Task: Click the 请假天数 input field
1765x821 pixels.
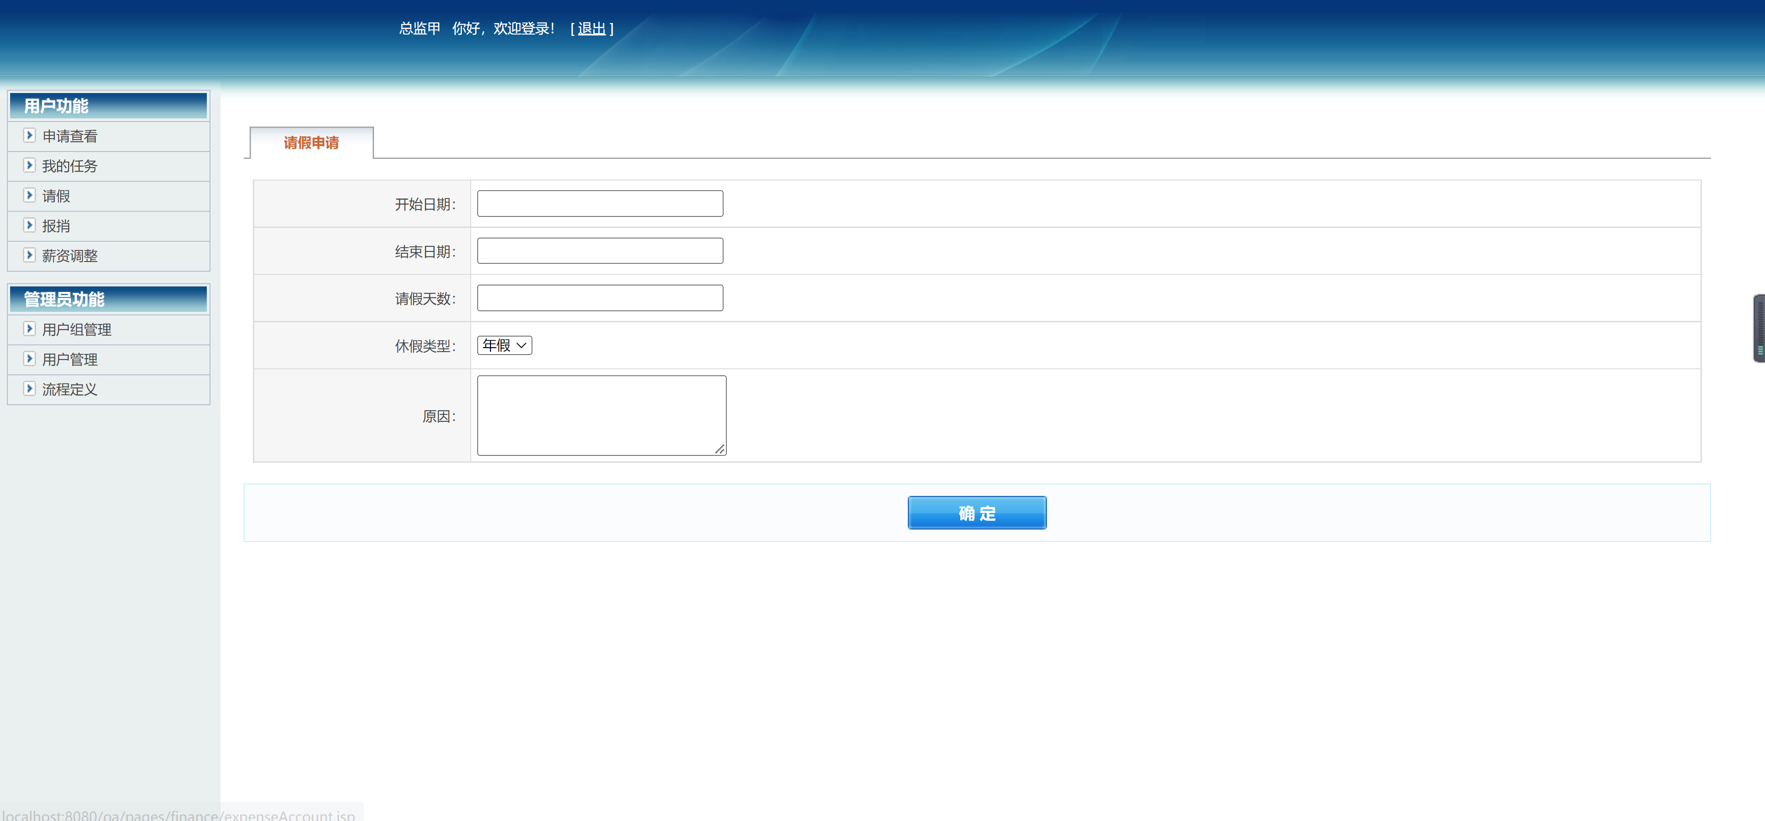Action: coord(600,297)
